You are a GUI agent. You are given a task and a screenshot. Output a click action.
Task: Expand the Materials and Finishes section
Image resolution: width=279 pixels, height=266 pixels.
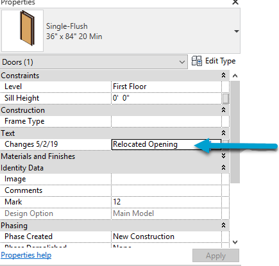click(223, 156)
